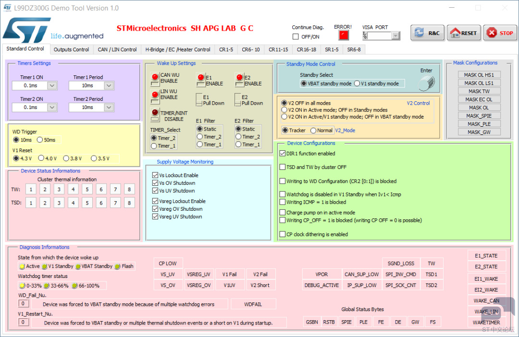Click MASK_GW button

pos(479,132)
